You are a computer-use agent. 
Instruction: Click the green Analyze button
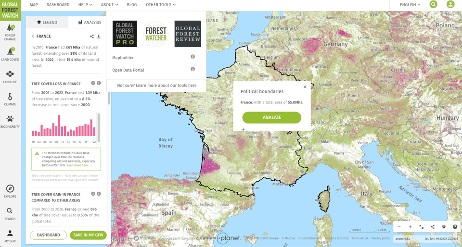click(x=272, y=117)
